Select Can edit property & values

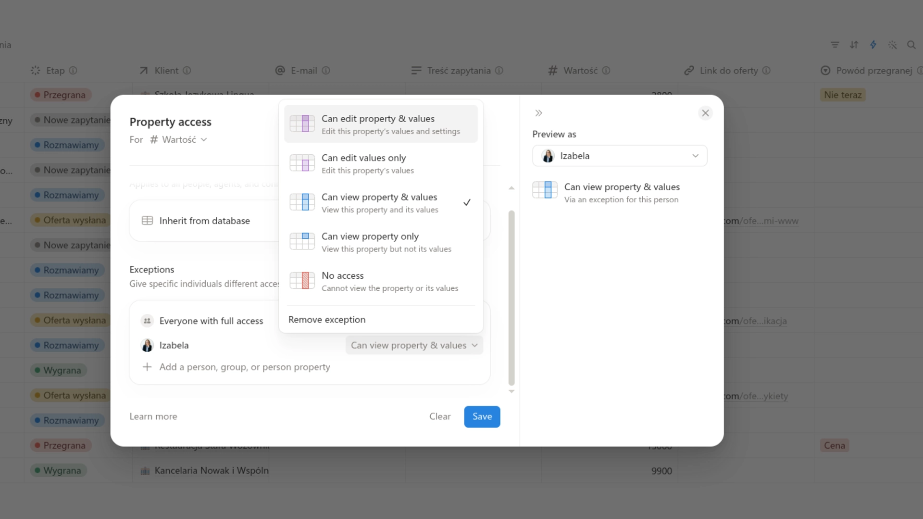coord(381,124)
